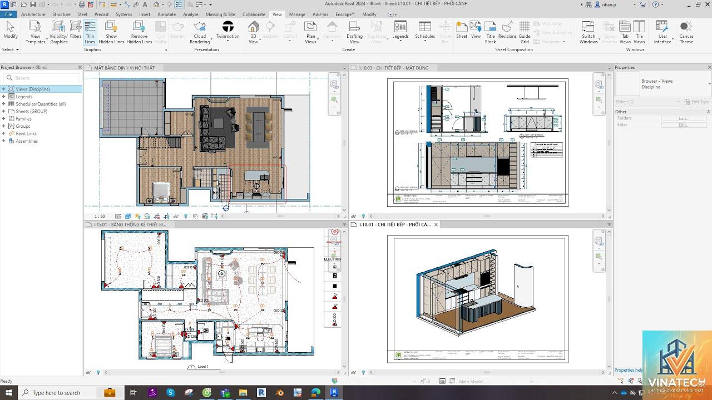Expand Views (Discipline) tree node

[x=4, y=89]
